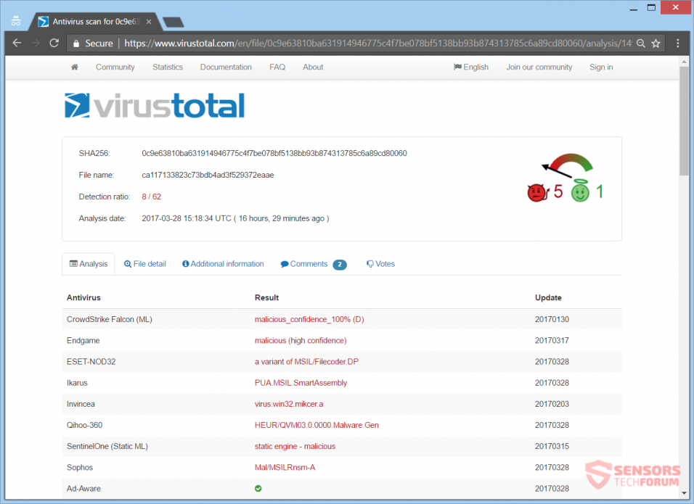Click the green checkmark next to Ad-Aware

coord(258,488)
